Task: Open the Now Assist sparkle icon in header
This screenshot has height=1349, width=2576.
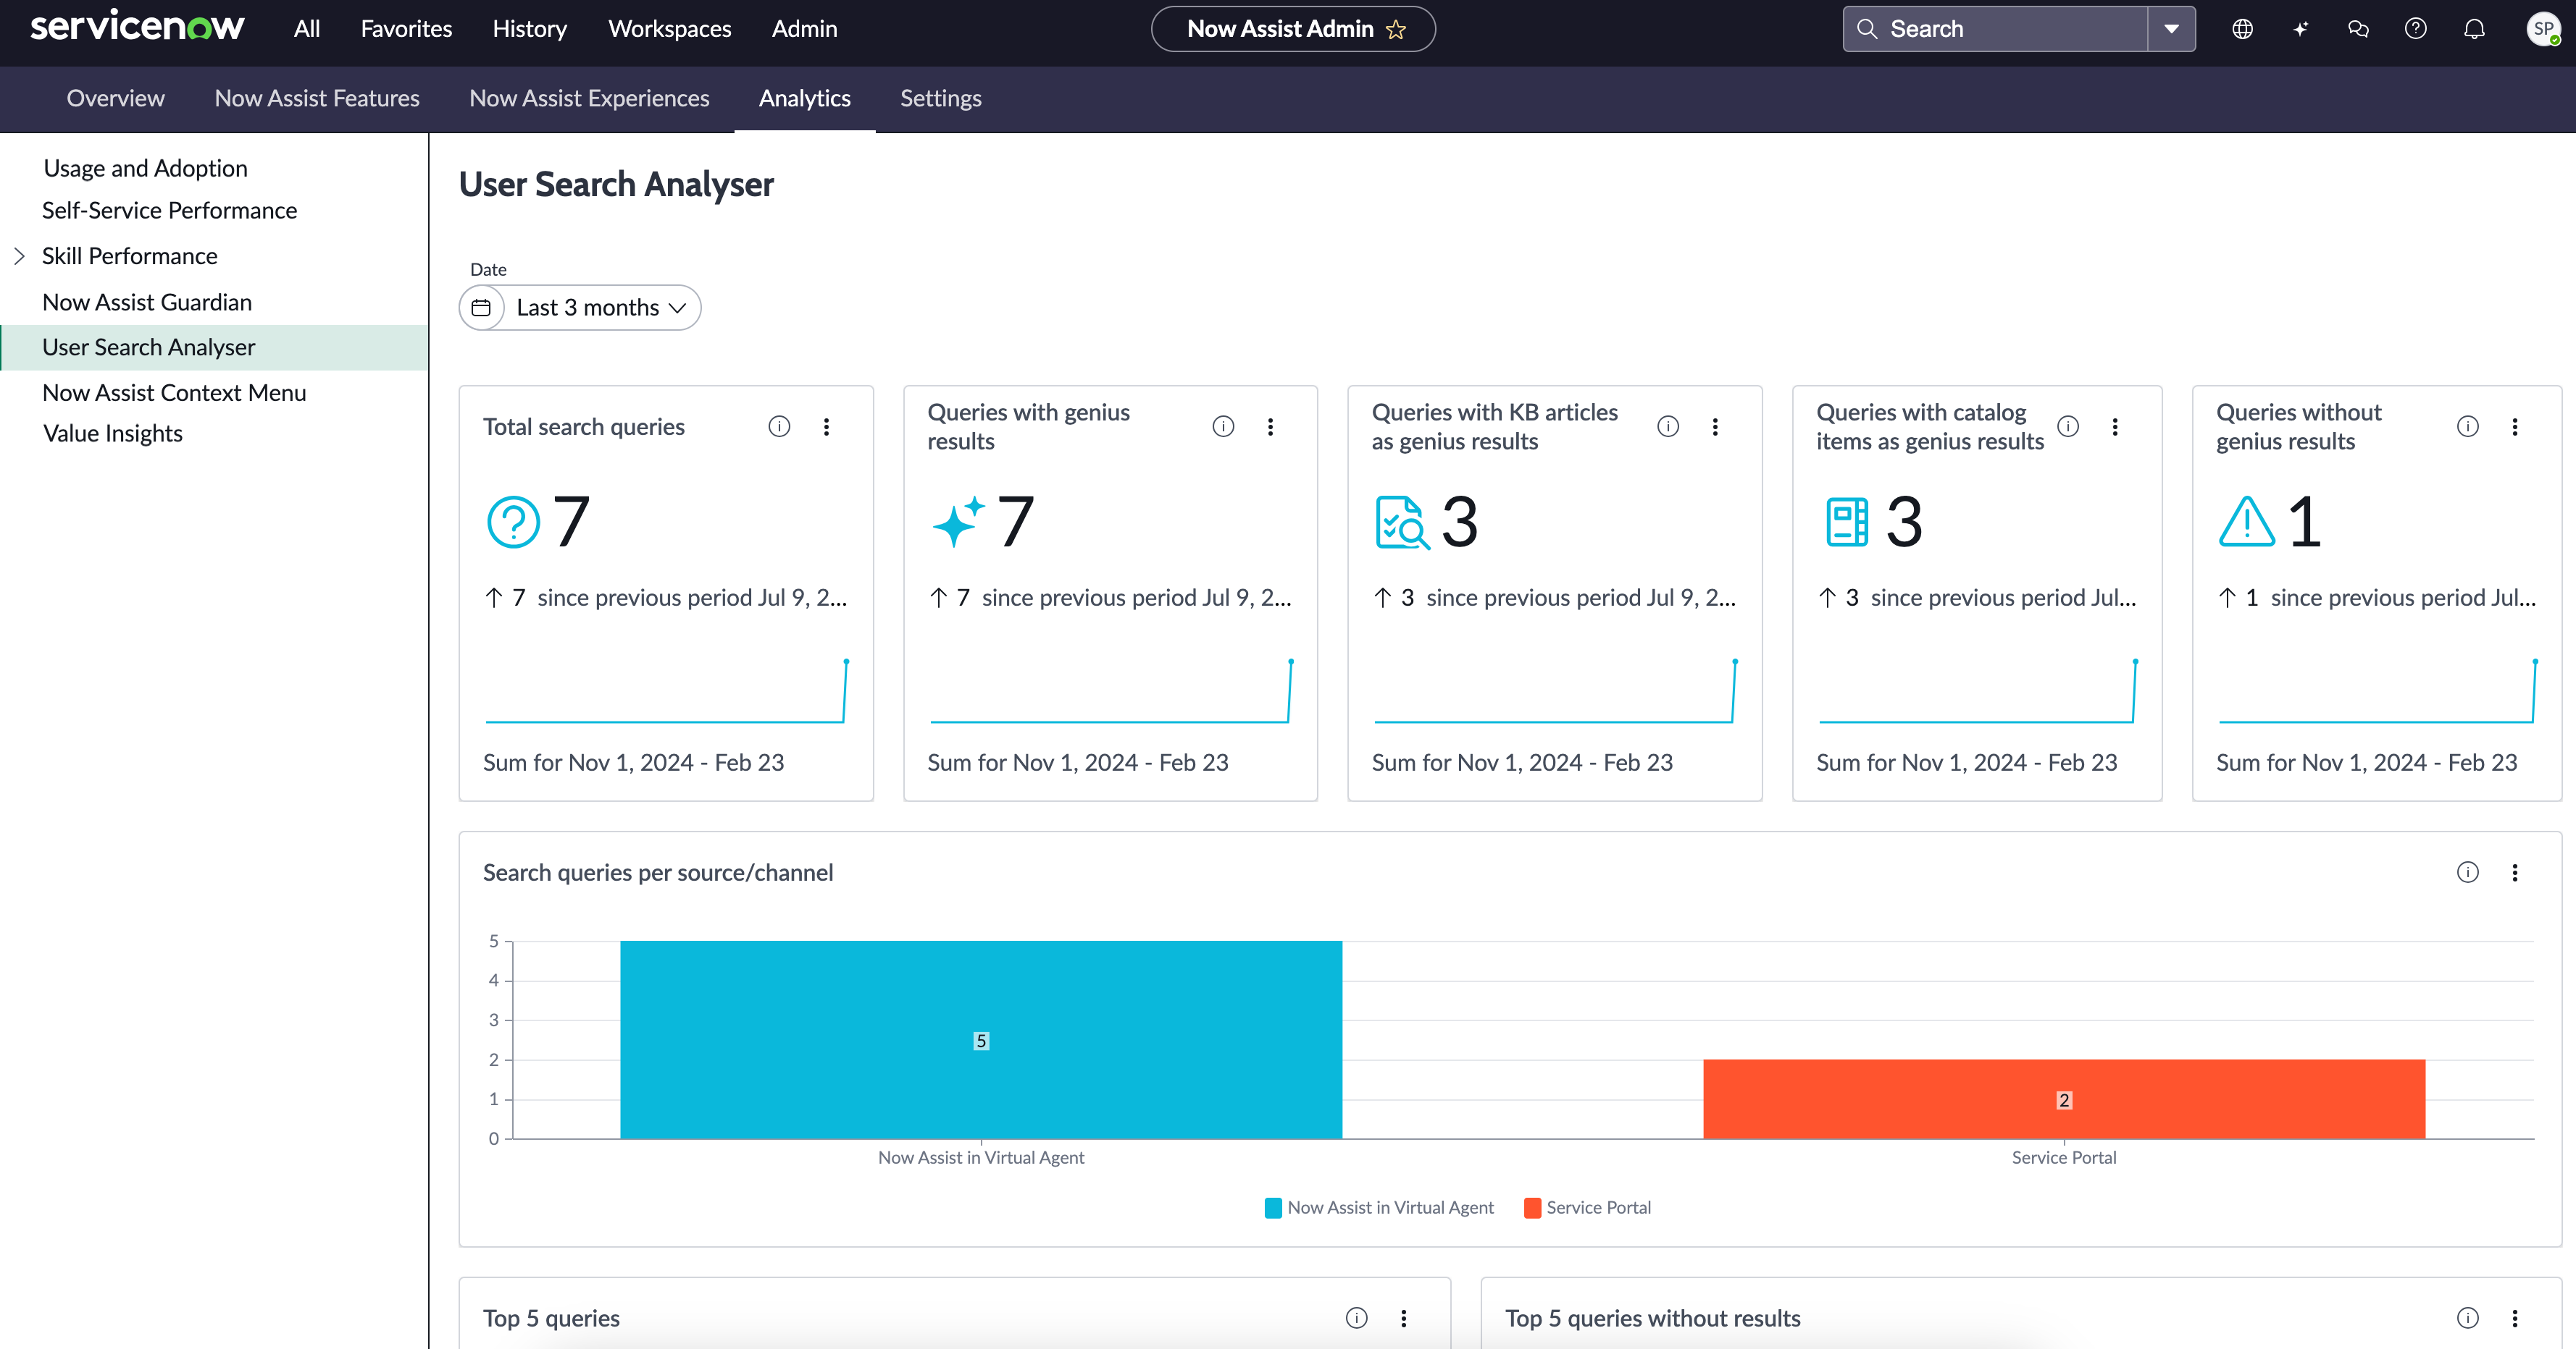Action: [x=2300, y=29]
